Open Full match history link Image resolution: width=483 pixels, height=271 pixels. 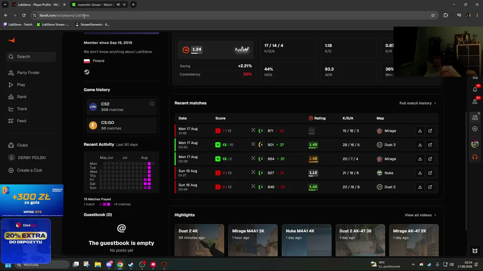click(x=418, y=103)
